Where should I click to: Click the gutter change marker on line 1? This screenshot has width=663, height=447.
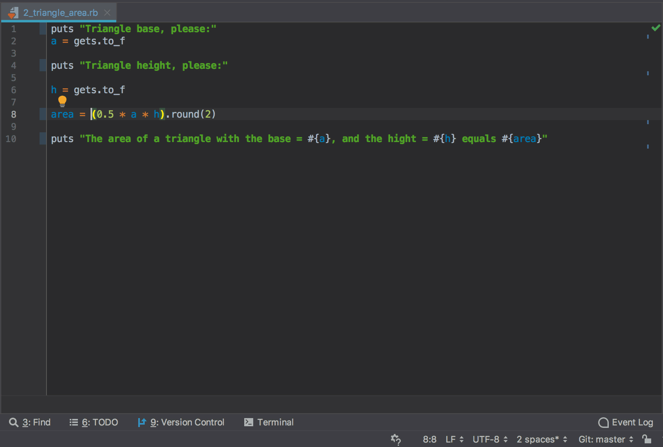[43, 29]
